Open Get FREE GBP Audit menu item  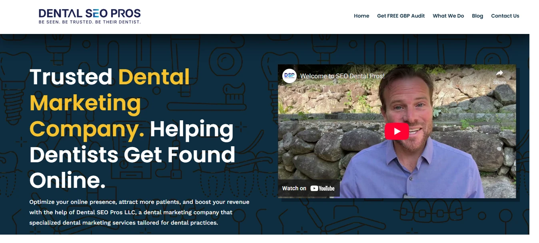[401, 16]
